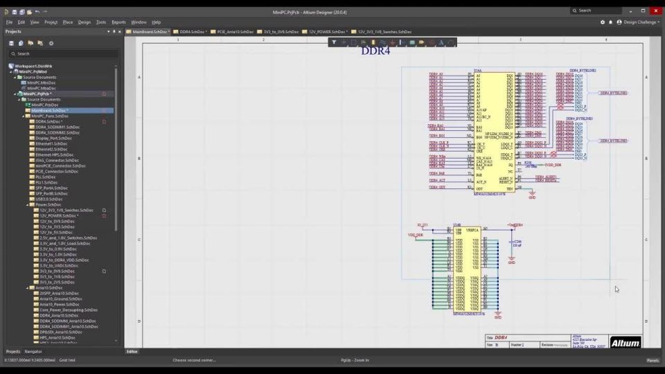
Task: Open the Help menu
Action: [x=156, y=22]
